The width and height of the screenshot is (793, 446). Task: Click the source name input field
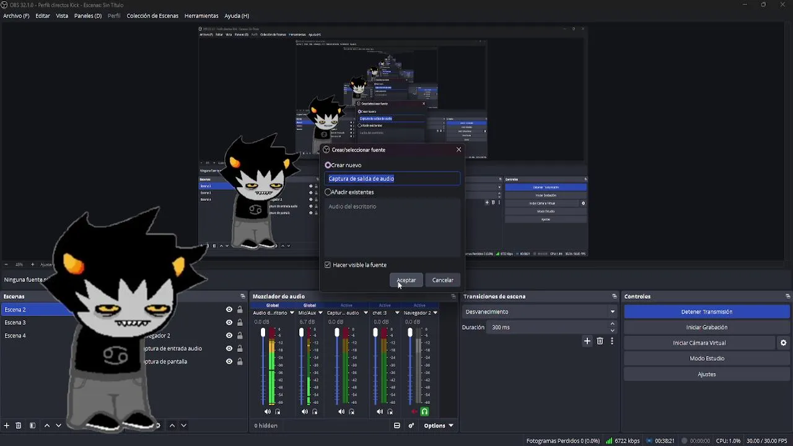click(x=392, y=178)
